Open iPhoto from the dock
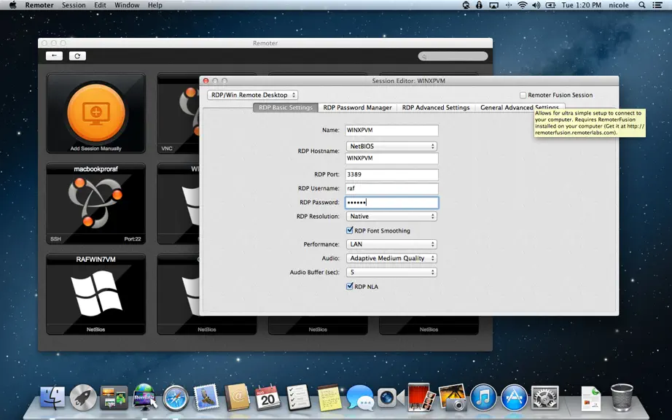Screen dimensions: 672x420 [x=453, y=397]
